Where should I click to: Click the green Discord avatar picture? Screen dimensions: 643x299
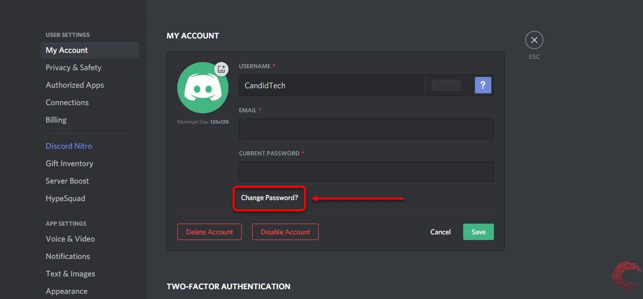click(202, 89)
